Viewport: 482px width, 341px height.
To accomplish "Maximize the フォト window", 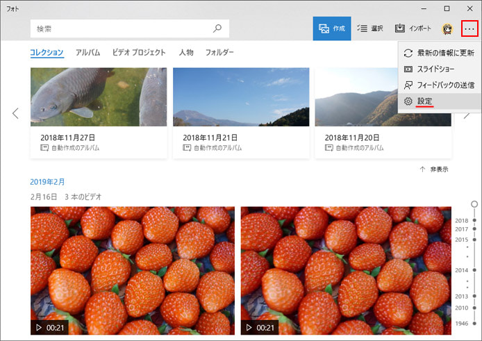I will pos(447,8).
